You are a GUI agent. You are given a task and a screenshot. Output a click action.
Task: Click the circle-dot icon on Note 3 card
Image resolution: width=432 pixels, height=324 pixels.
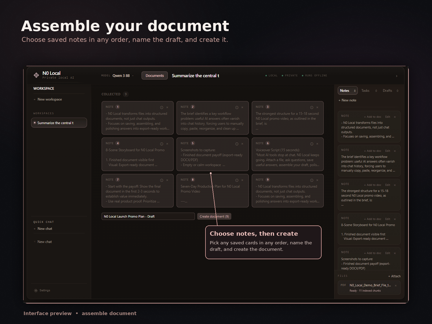pos(312,107)
